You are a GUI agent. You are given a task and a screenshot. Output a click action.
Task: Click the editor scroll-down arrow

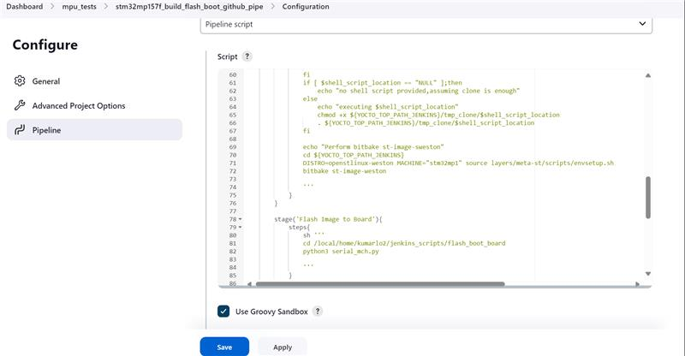647,274
